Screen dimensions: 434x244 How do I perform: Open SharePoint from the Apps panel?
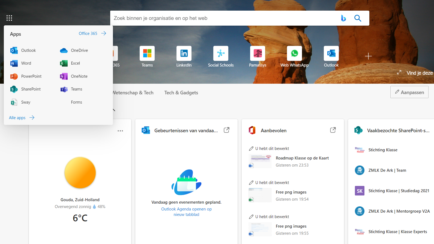coord(25,89)
